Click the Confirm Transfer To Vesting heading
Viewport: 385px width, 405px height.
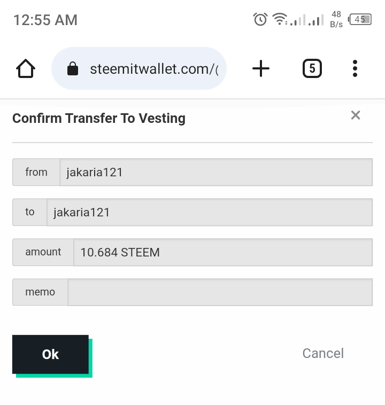(x=99, y=118)
